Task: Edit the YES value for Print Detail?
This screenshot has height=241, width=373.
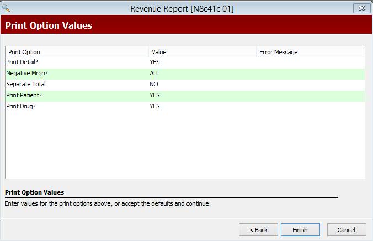Action: pos(154,62)
